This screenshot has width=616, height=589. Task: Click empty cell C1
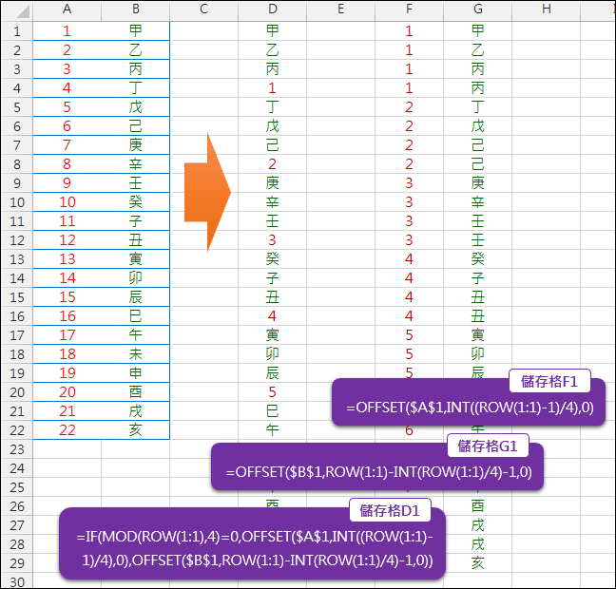pyautogui.click(x=203, y=31)
